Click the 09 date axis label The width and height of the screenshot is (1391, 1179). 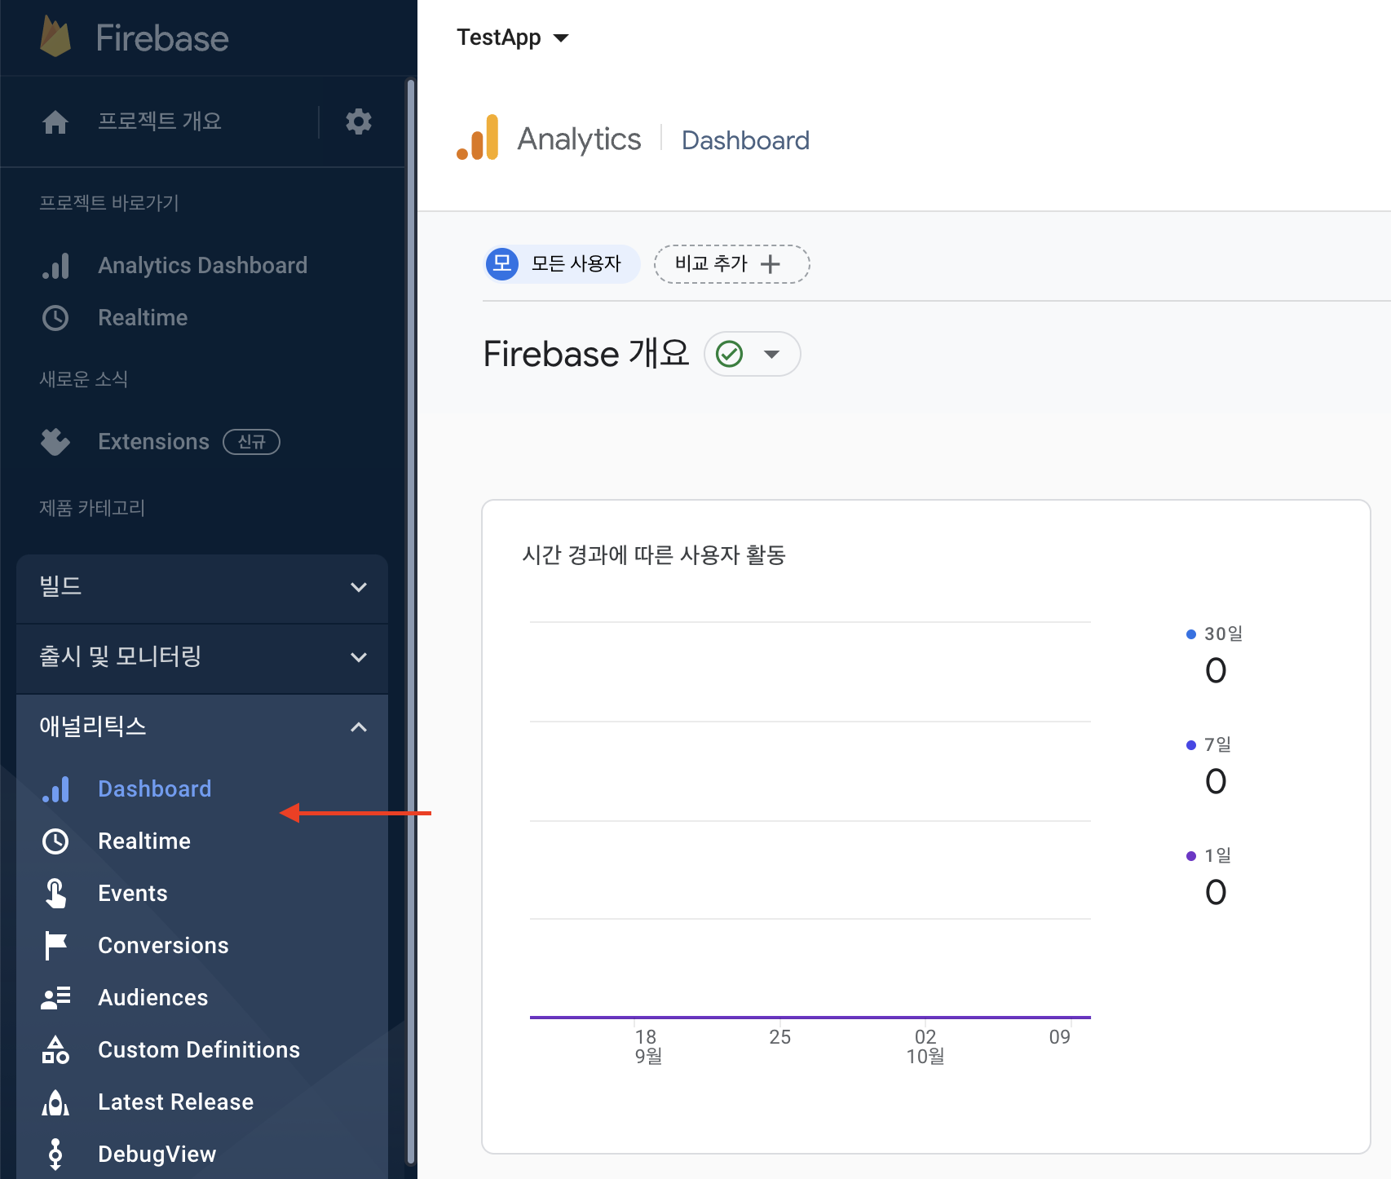[1060, 1037]
